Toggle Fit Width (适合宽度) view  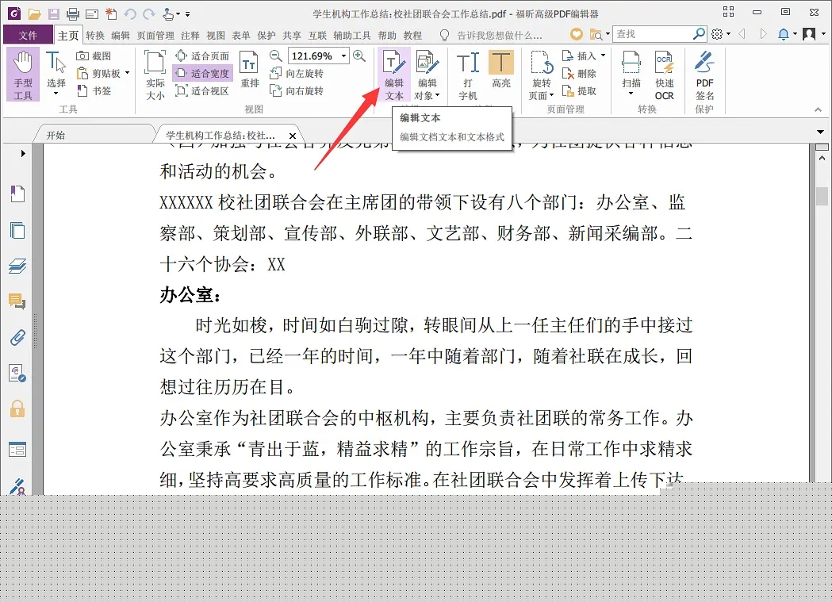(x=202, y=74)
